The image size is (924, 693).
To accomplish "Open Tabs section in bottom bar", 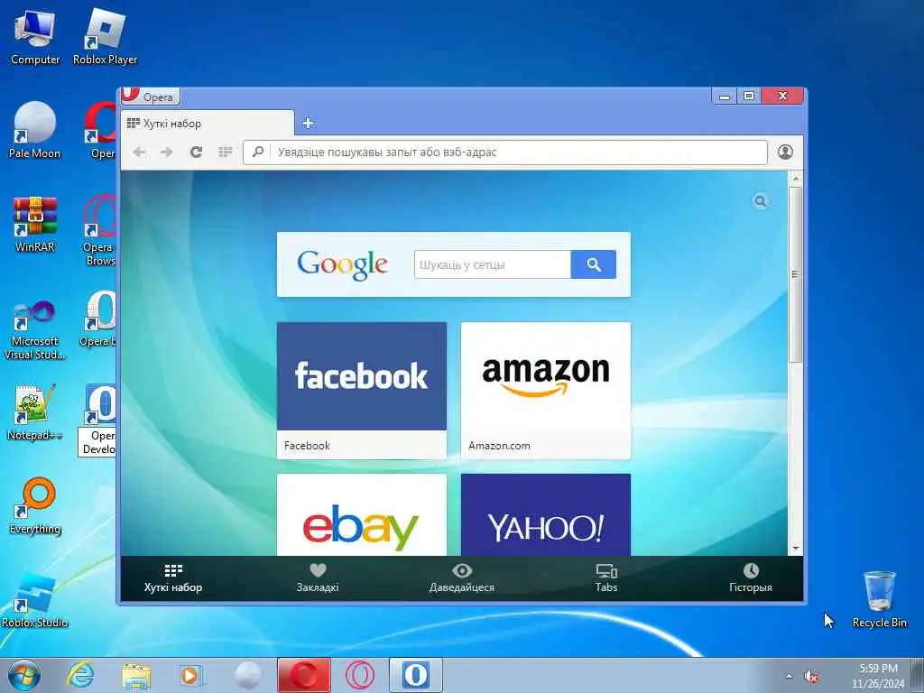I will coord(606,578).
